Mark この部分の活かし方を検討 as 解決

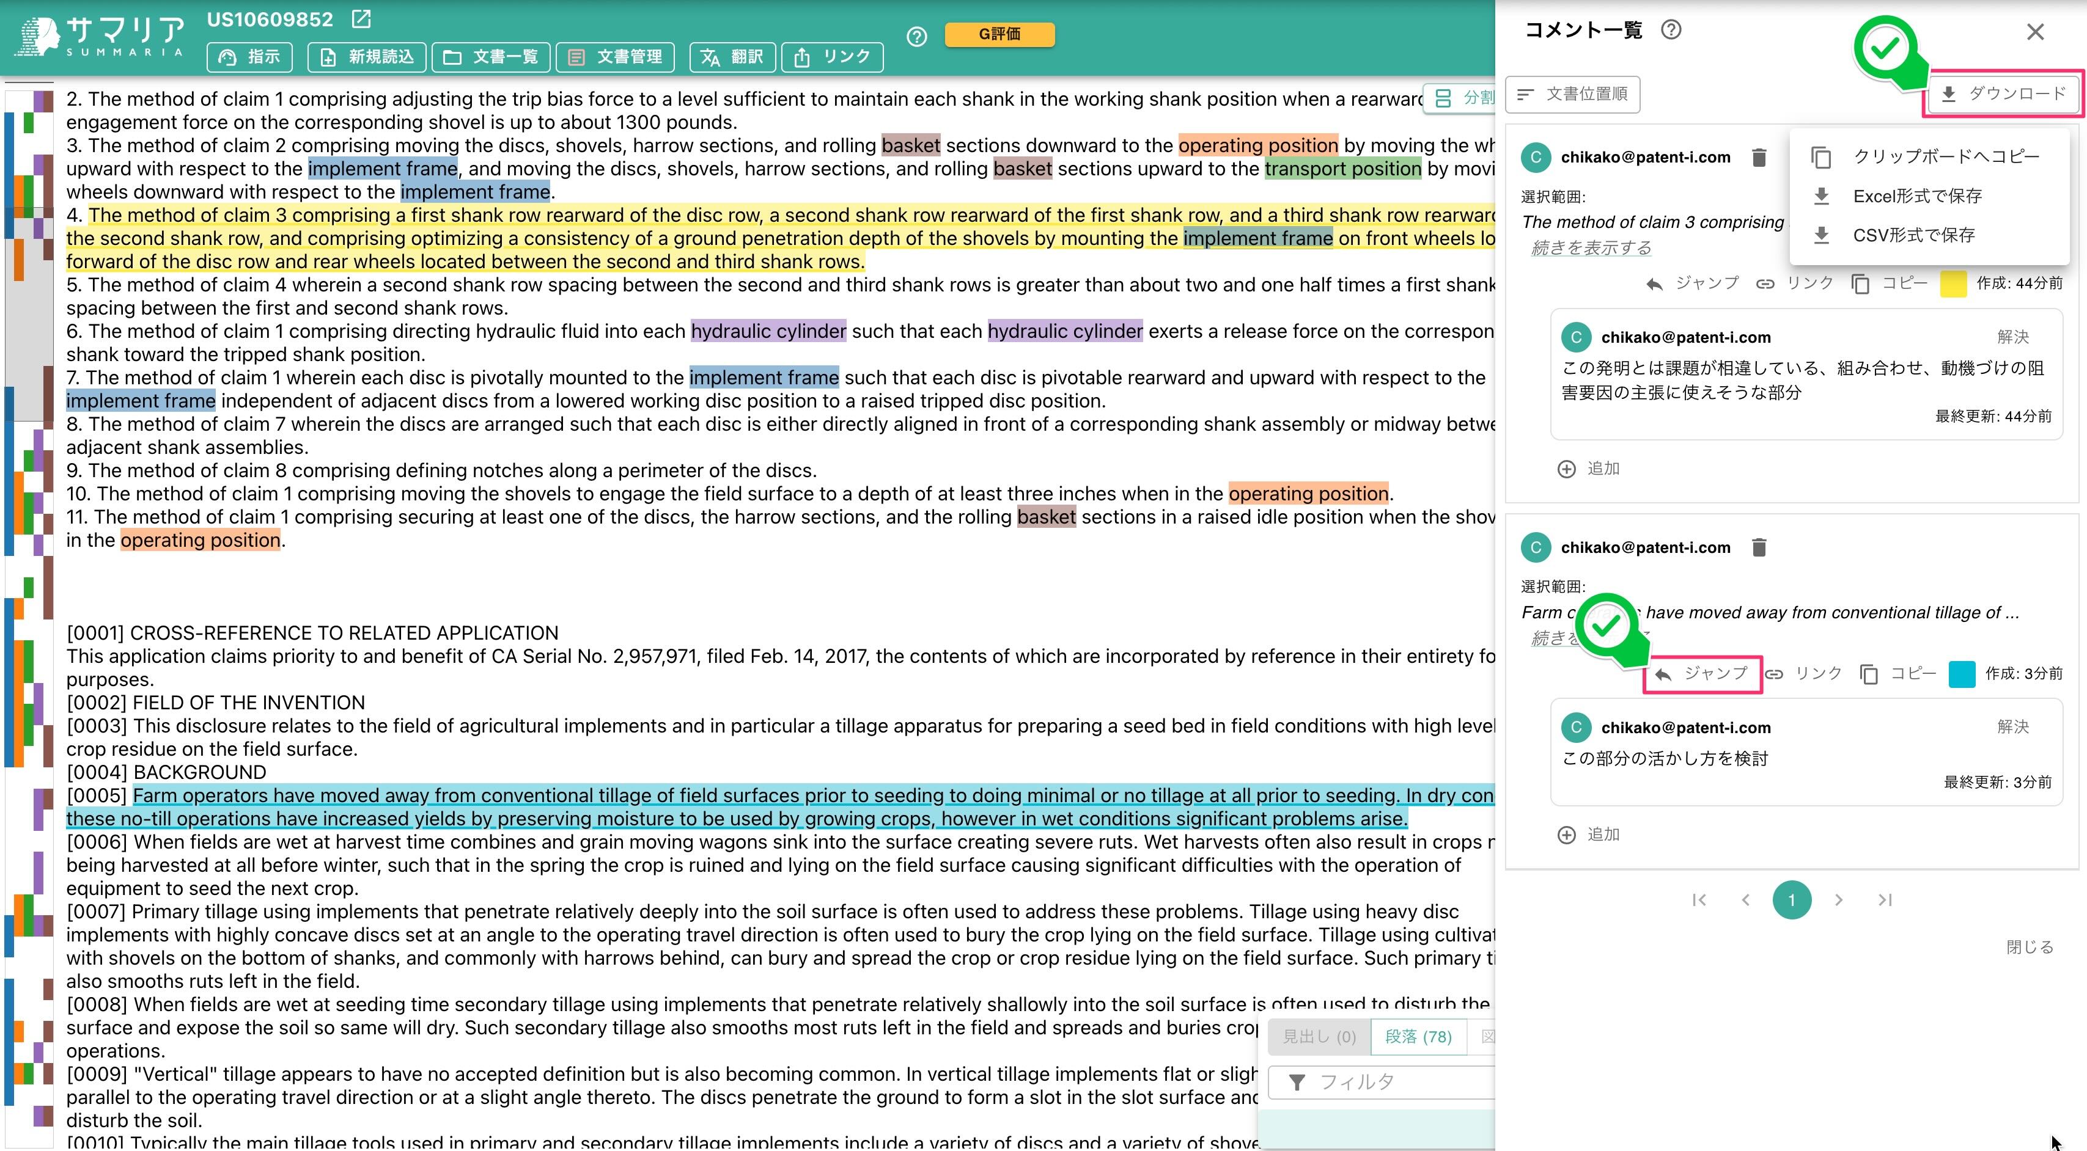[2013, 727]
